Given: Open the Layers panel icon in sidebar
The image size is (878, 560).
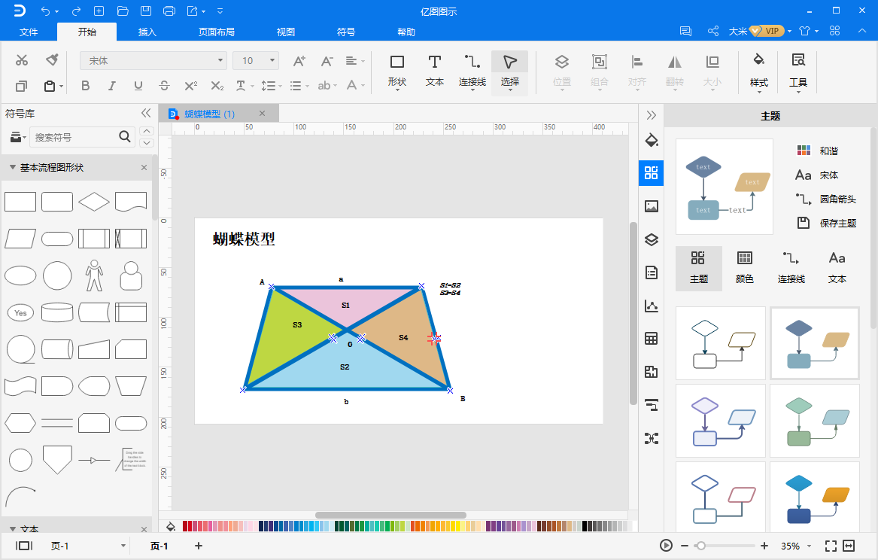Looking at the screenshot, I should pos(652,239).
